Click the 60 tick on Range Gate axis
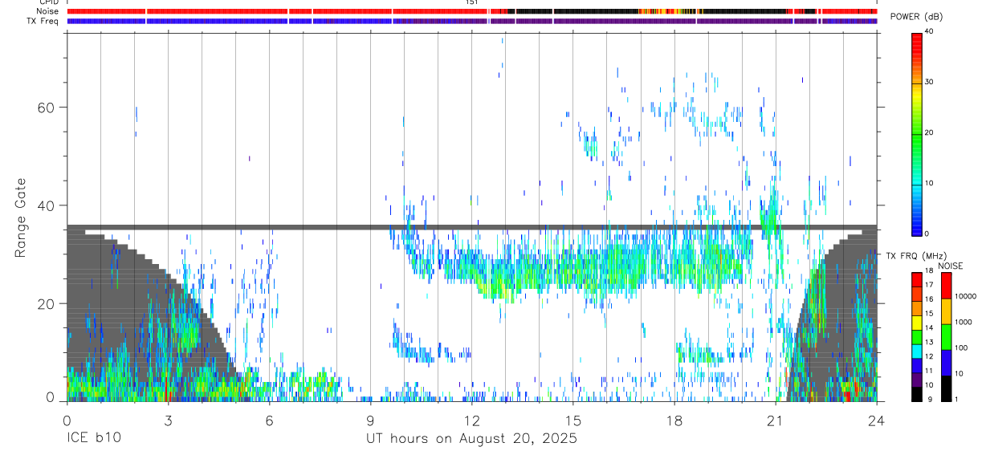 point(47,108)
